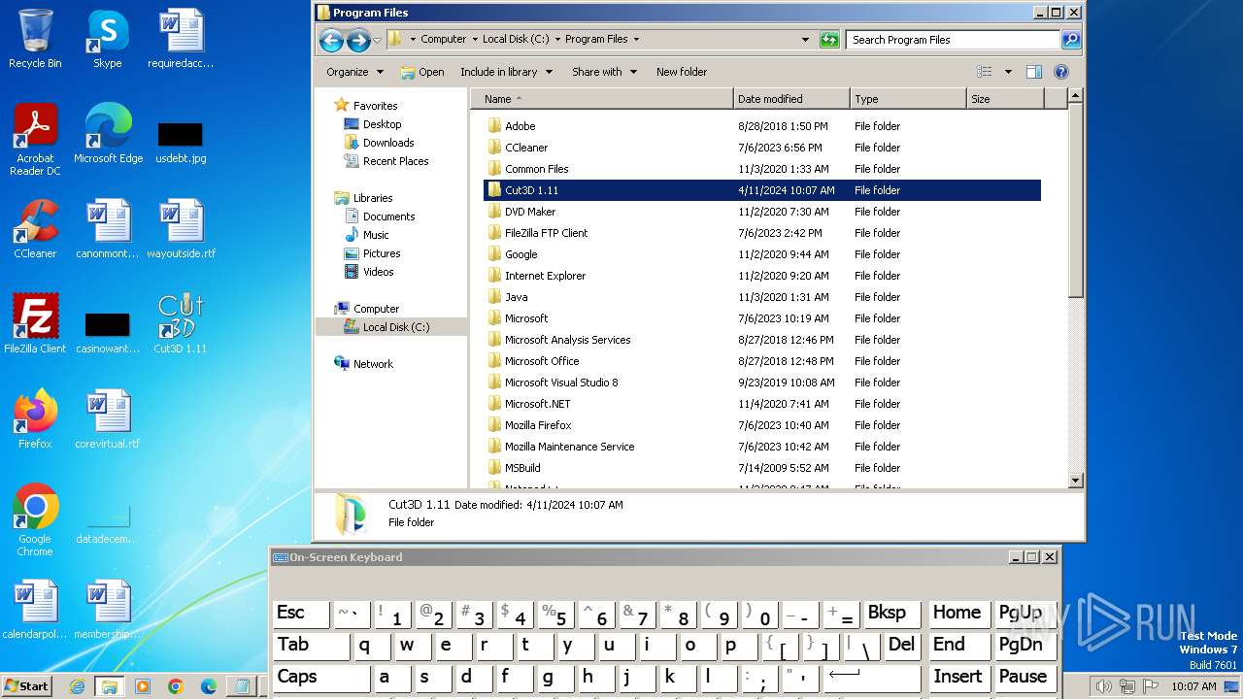The height and width of the screenshot is (699, 1243).
Task: Select the CCleaner folder in the list
Action: [x=525, y=148]
